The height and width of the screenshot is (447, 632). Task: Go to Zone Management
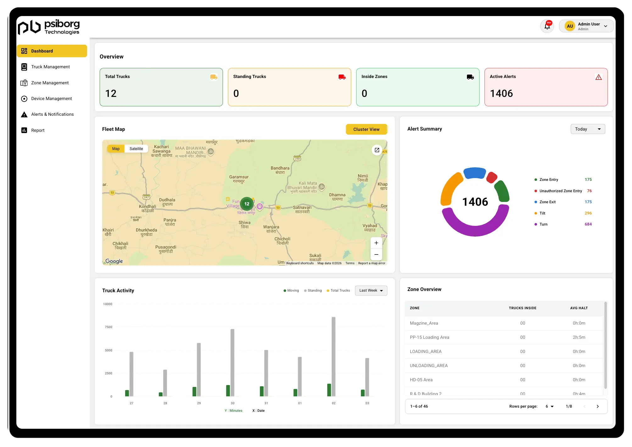click(50, 83)
